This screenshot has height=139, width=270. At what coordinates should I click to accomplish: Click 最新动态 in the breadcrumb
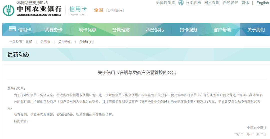tap(86, 42)
